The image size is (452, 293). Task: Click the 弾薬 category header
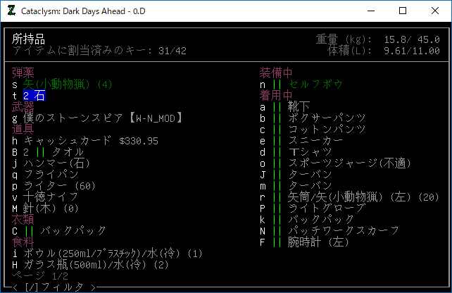pos(23,73)
